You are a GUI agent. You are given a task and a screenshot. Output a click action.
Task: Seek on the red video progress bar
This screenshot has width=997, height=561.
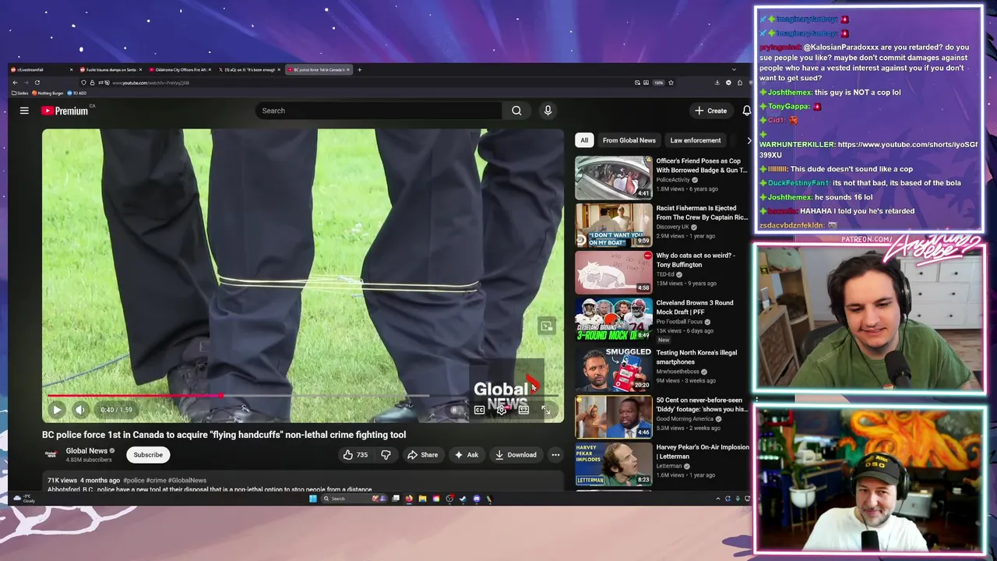click(x=302, y=395)
